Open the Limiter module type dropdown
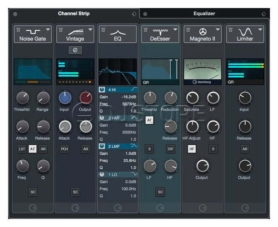The image size is (278, 227). (260, 30)
